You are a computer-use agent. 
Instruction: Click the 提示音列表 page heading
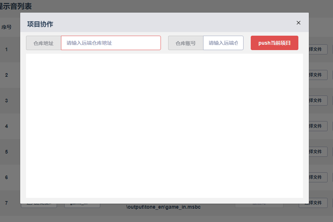16,6
